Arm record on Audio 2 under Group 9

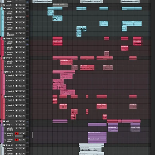17,67
